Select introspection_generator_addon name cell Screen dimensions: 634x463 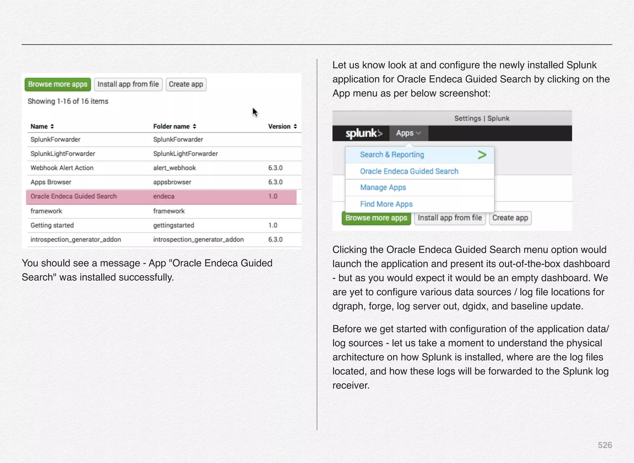(x=76, y=240)
